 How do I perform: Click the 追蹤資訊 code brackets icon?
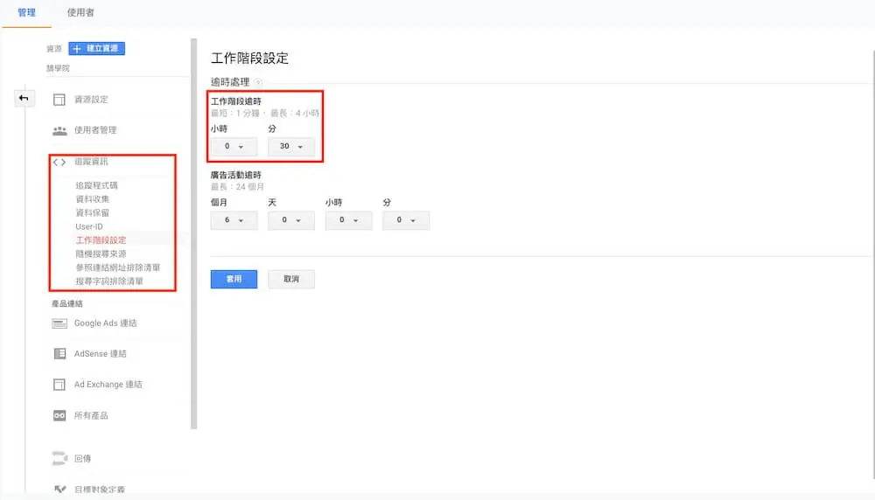[59, 163]
